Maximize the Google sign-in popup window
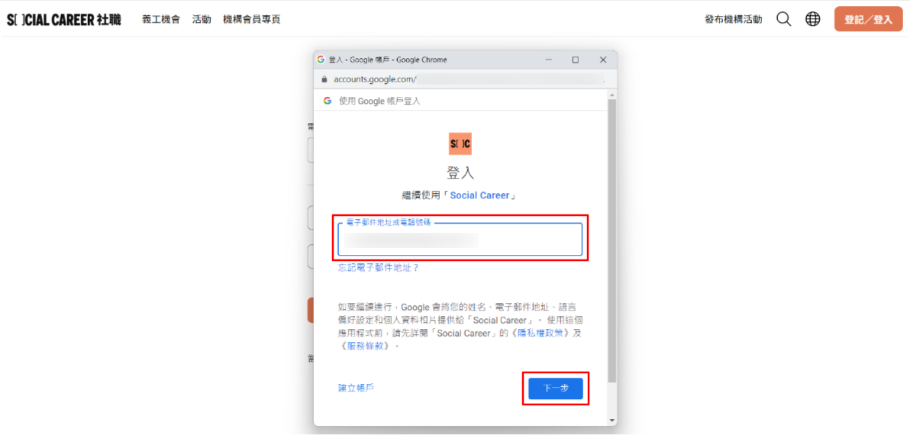 575,60
